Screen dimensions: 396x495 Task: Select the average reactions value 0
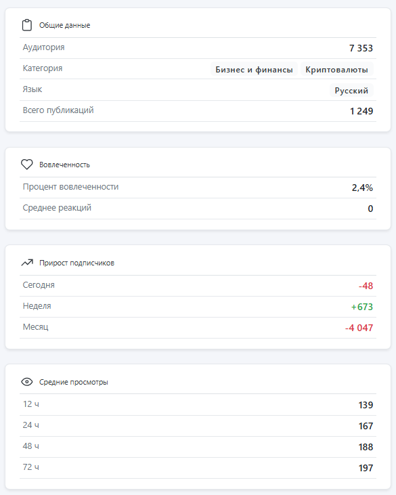coord(370,209)
